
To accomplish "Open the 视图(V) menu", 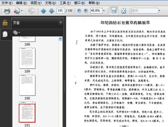I will (x=36, y=3).
